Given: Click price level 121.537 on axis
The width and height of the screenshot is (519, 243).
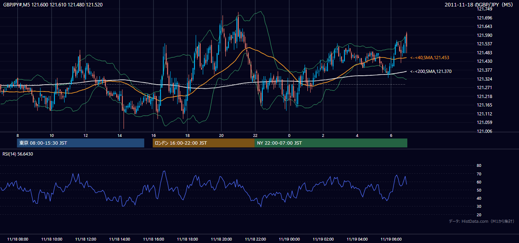Looking at the screenshot, I should tap(484, 44).
